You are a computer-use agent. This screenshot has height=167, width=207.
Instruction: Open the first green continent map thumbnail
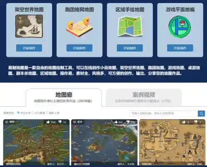click(x=36, y=143)
